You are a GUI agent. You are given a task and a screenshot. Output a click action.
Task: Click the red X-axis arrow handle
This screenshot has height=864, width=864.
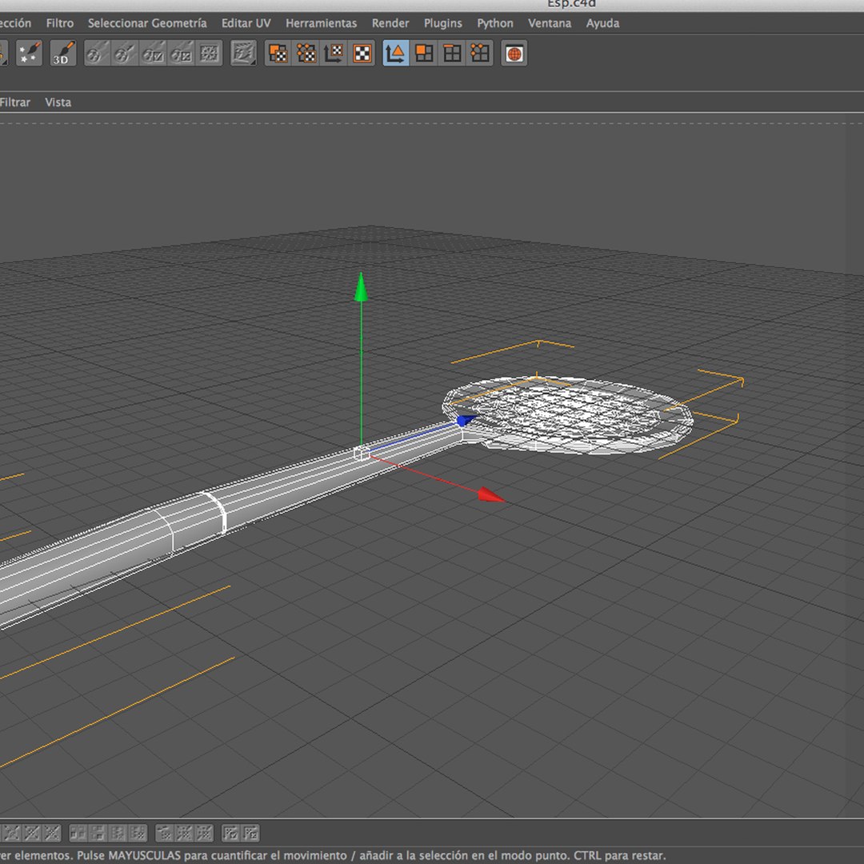491,495
